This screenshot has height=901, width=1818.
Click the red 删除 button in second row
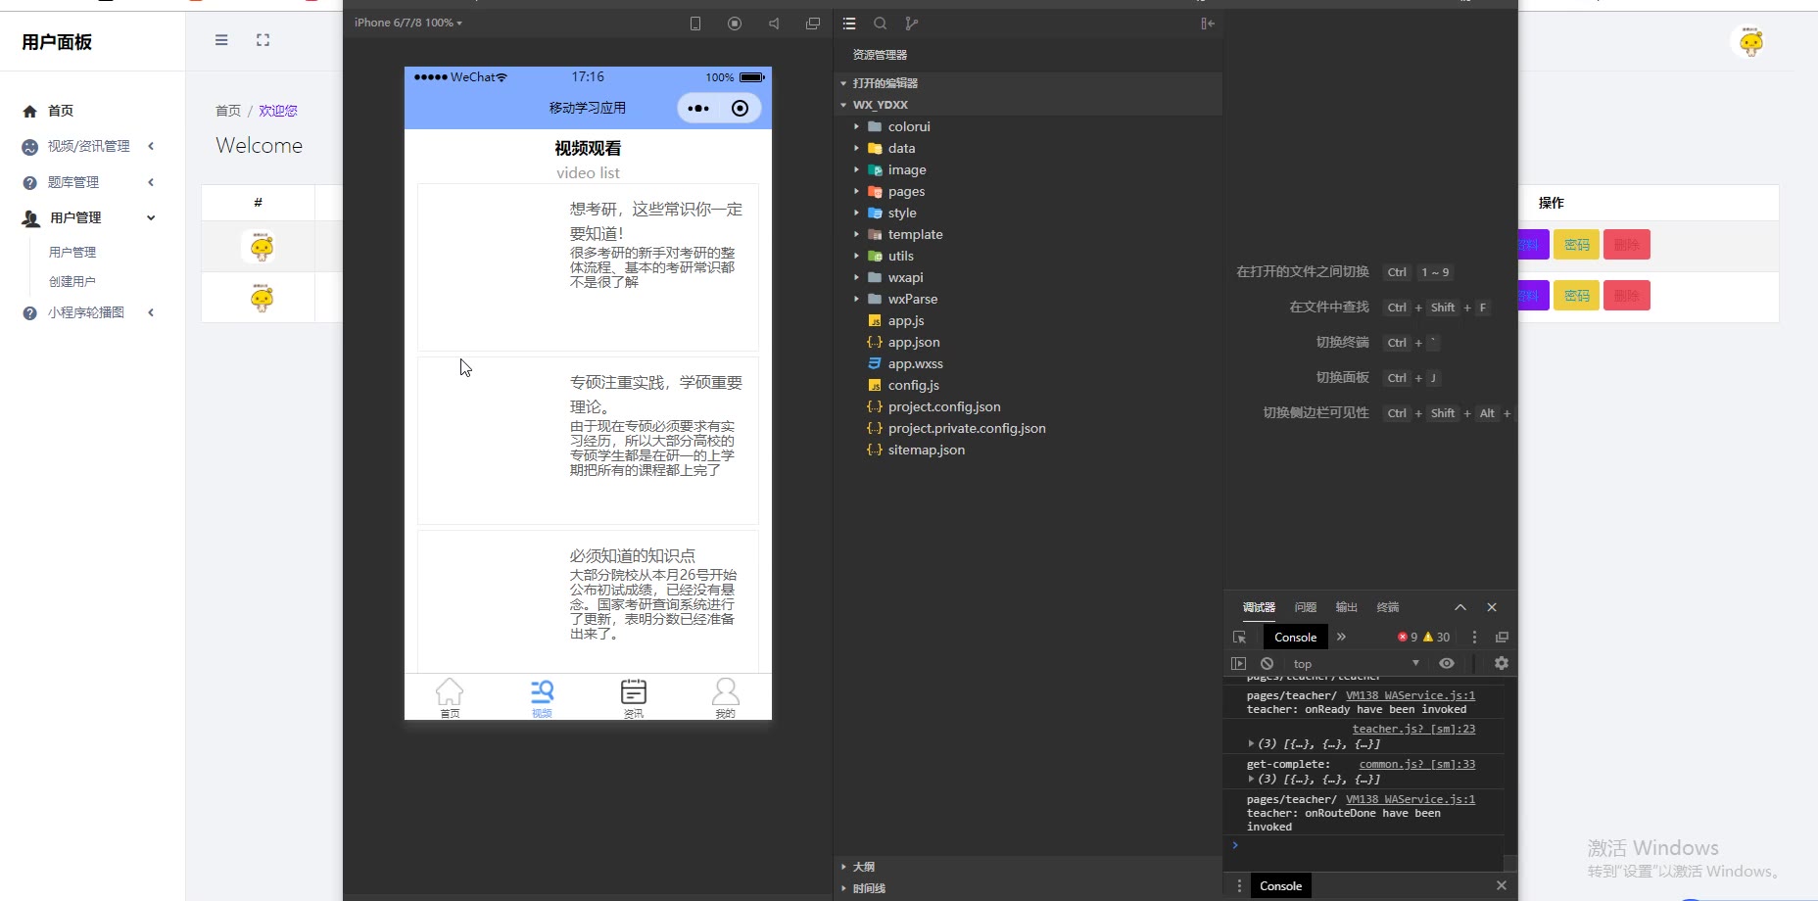(1627, 296)
